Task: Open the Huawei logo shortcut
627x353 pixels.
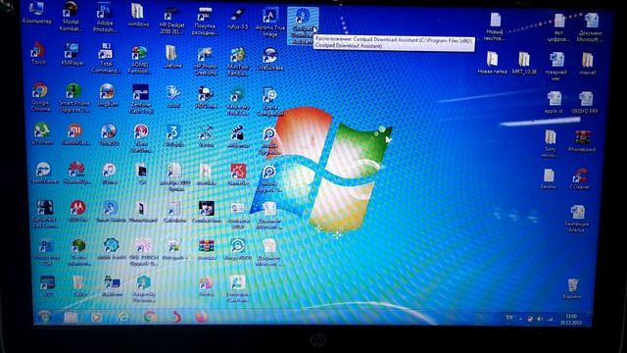Action: [76, 173]
